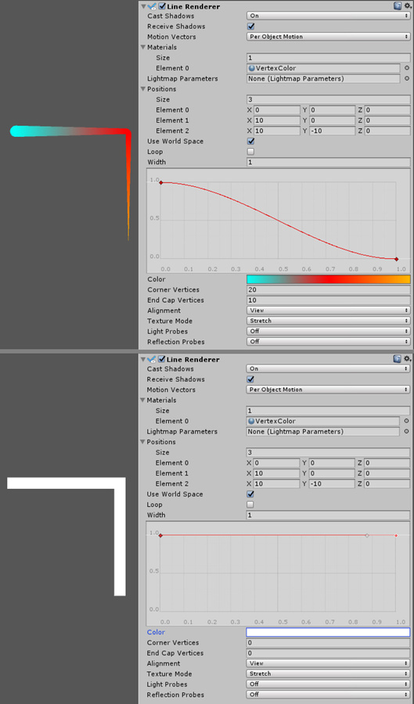Toggle Receive Shadows checkbox in top panel

click(x=251, y=27)
